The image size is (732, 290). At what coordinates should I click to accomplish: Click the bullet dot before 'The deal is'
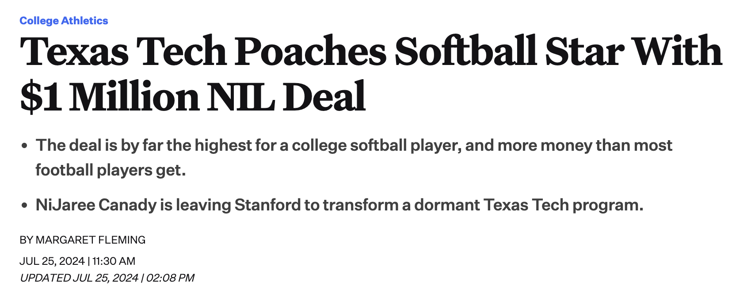(x=25, y=146)
